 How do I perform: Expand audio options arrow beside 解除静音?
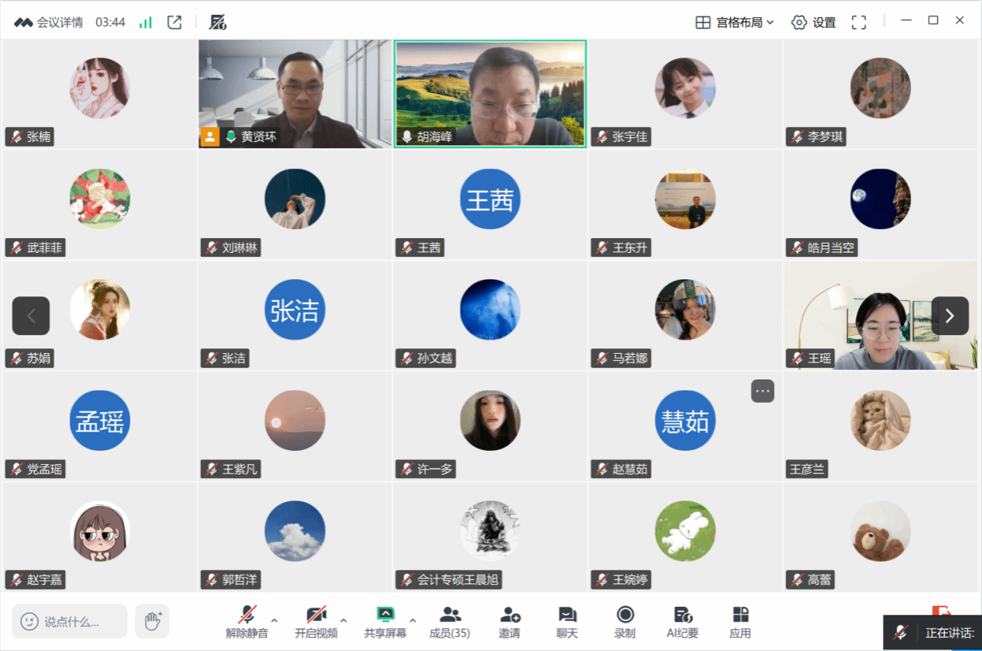click(275, 620)
